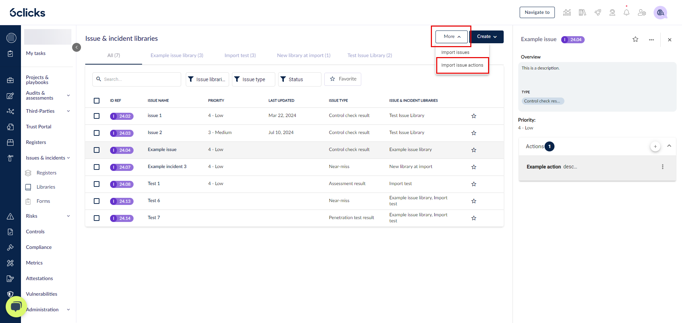Open the users settings icon in header
The height and width of the screenshot is (323, 682).
point(642,12)
